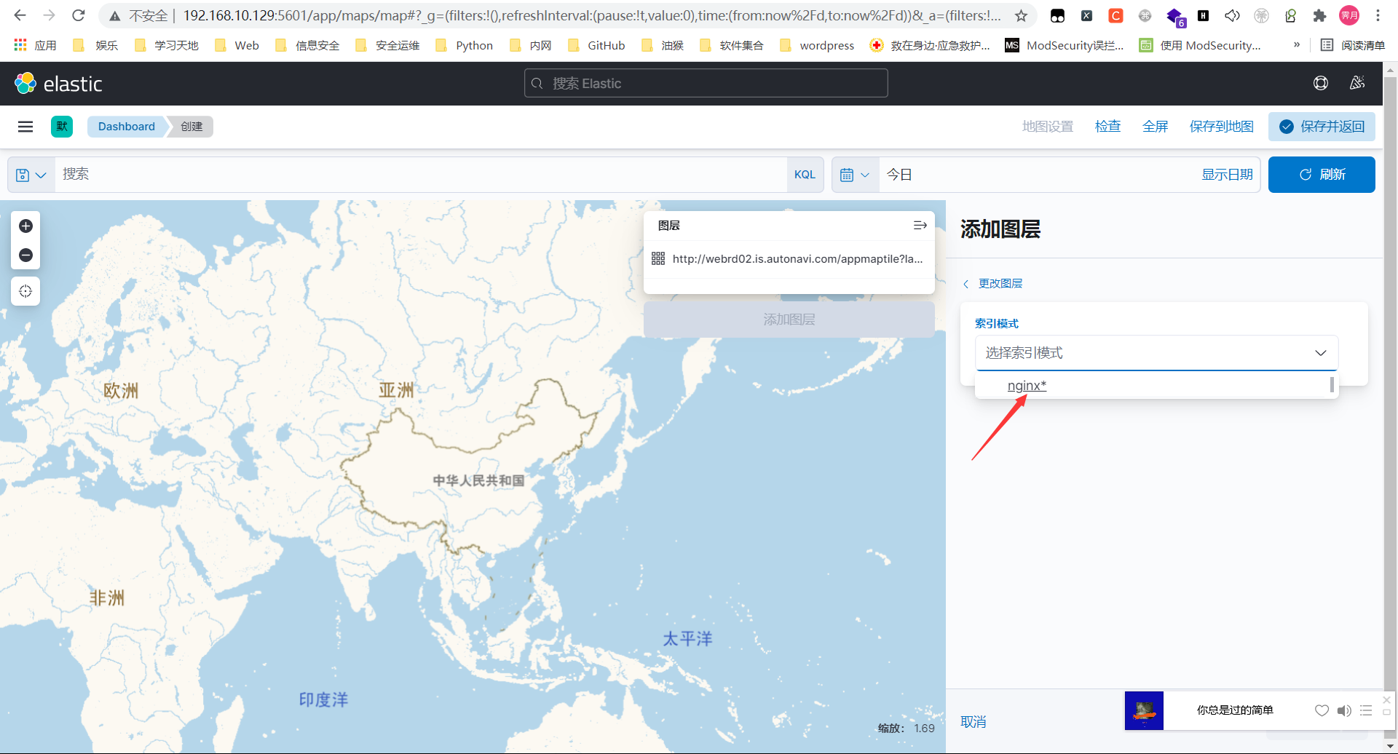Open 地图设置 settings menu
This screenshot has width=1398, height=754.
pyautogui.click(x=1046, y=126)
